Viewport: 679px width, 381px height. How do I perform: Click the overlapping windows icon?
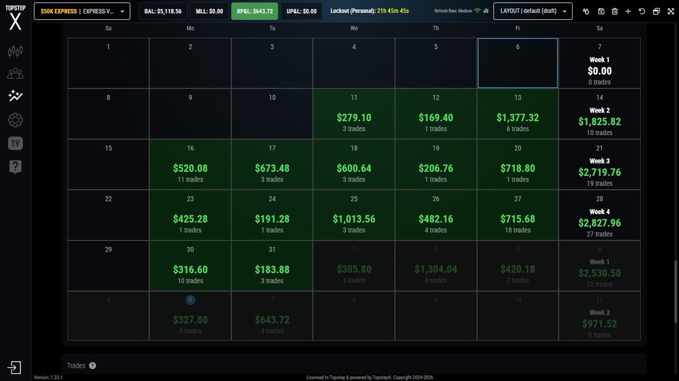click(x=656, y=11)
